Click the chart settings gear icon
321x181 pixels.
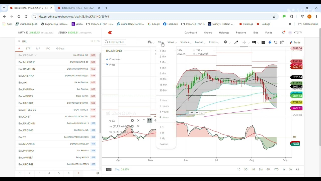pyautogui.click(x=225, y=42)
